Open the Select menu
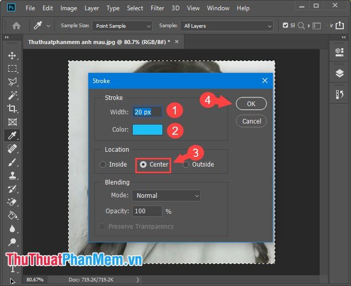 pyautogui.click(x=135, y=8)
